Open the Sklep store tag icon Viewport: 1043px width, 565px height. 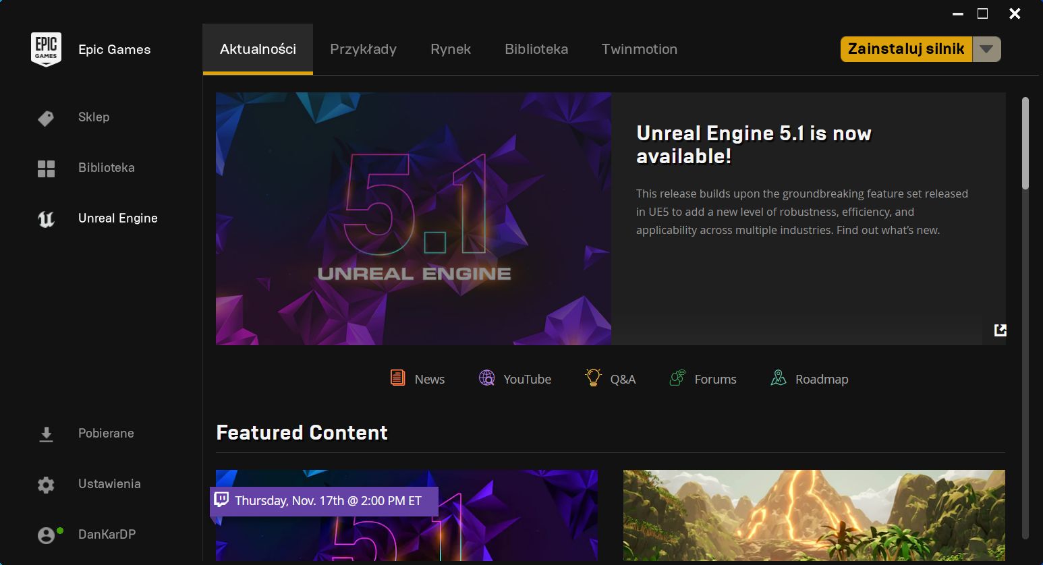tap(46, 119)
